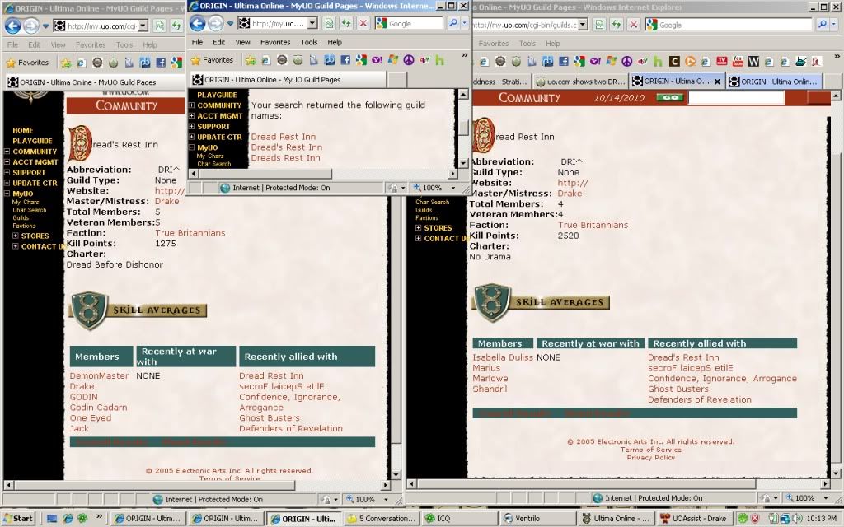Go back in the front search-results window
This screenshot has height=527, width=844.
pos(198,24)
